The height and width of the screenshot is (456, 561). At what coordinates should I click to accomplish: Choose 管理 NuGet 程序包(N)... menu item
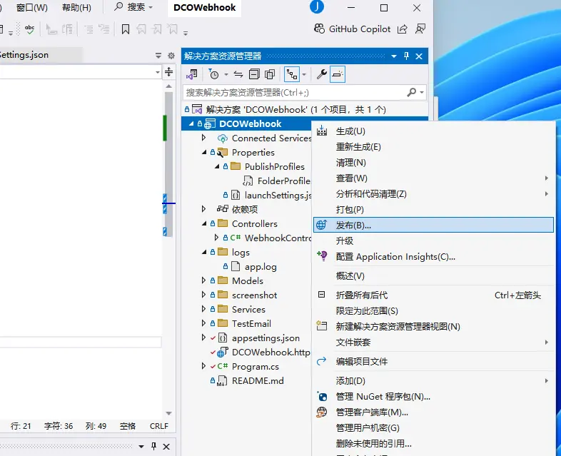(x=433, y=397)
